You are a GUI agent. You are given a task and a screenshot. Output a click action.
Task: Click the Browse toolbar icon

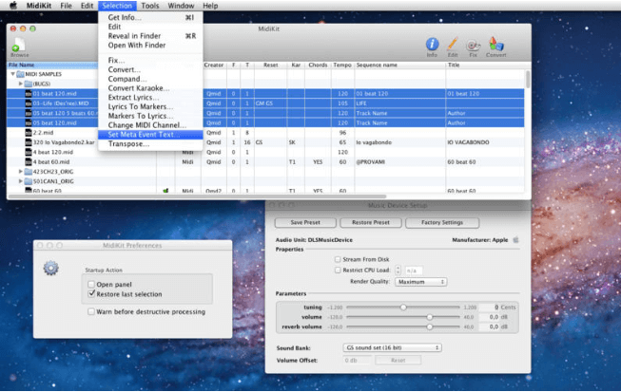pos(19,47)
